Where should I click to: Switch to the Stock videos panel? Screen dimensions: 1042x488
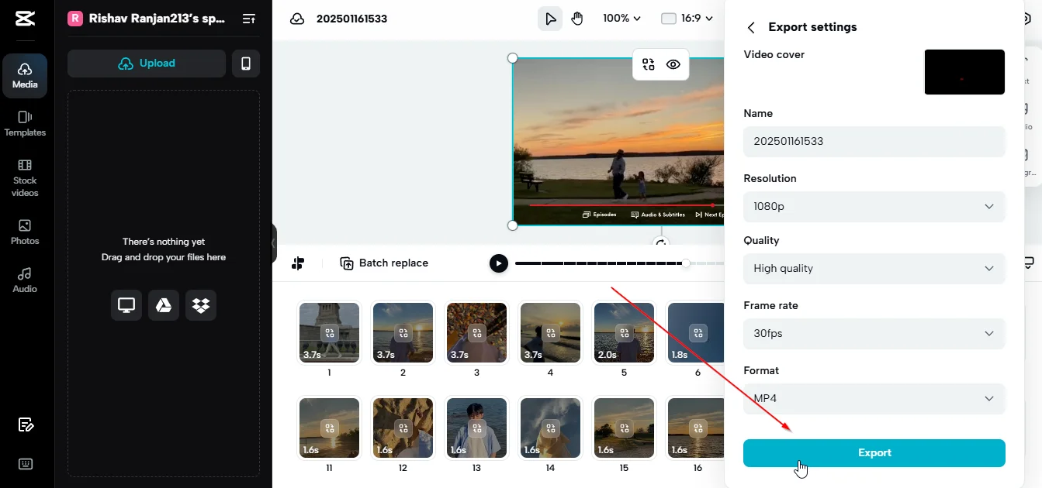pos(24,179)
